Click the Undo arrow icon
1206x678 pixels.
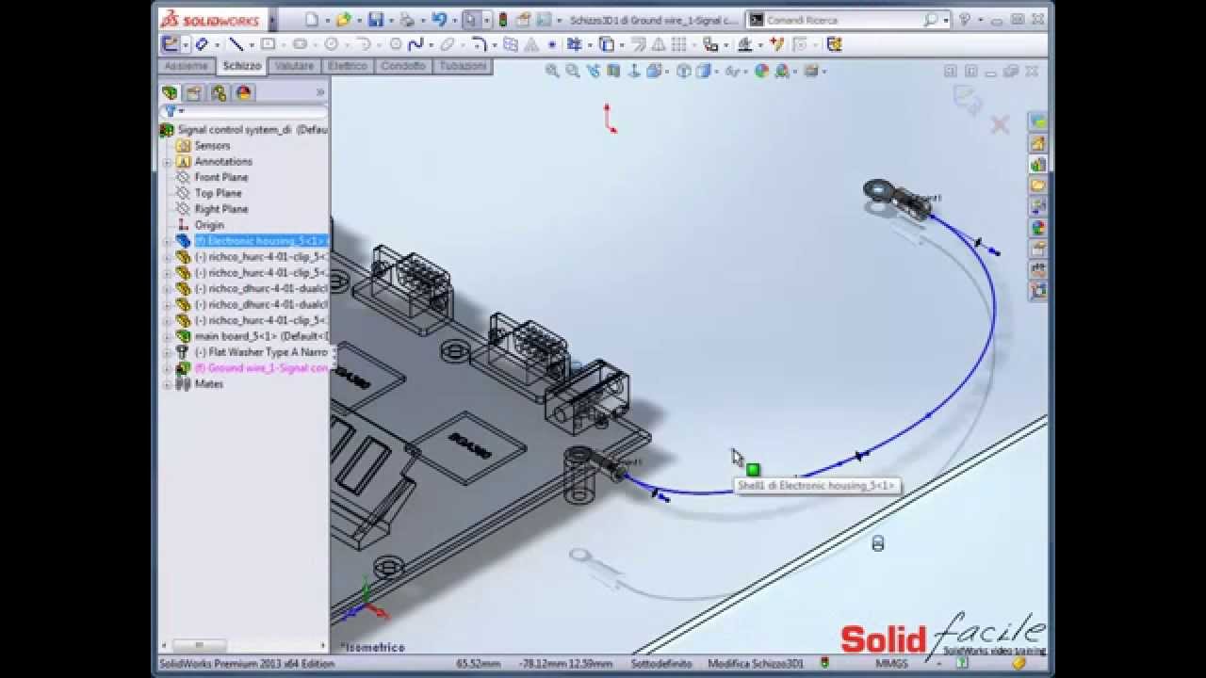[439, 20]
